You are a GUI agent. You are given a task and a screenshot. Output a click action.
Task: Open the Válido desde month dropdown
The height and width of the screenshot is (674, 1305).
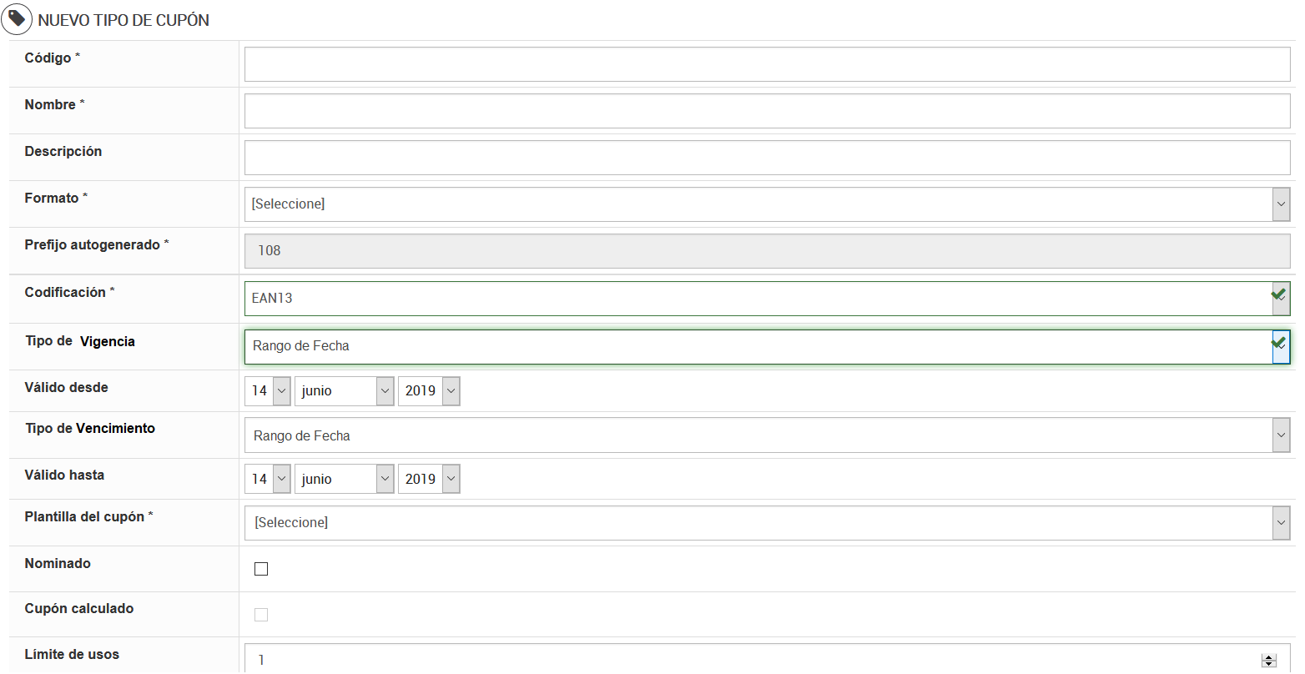pos(344,390)
